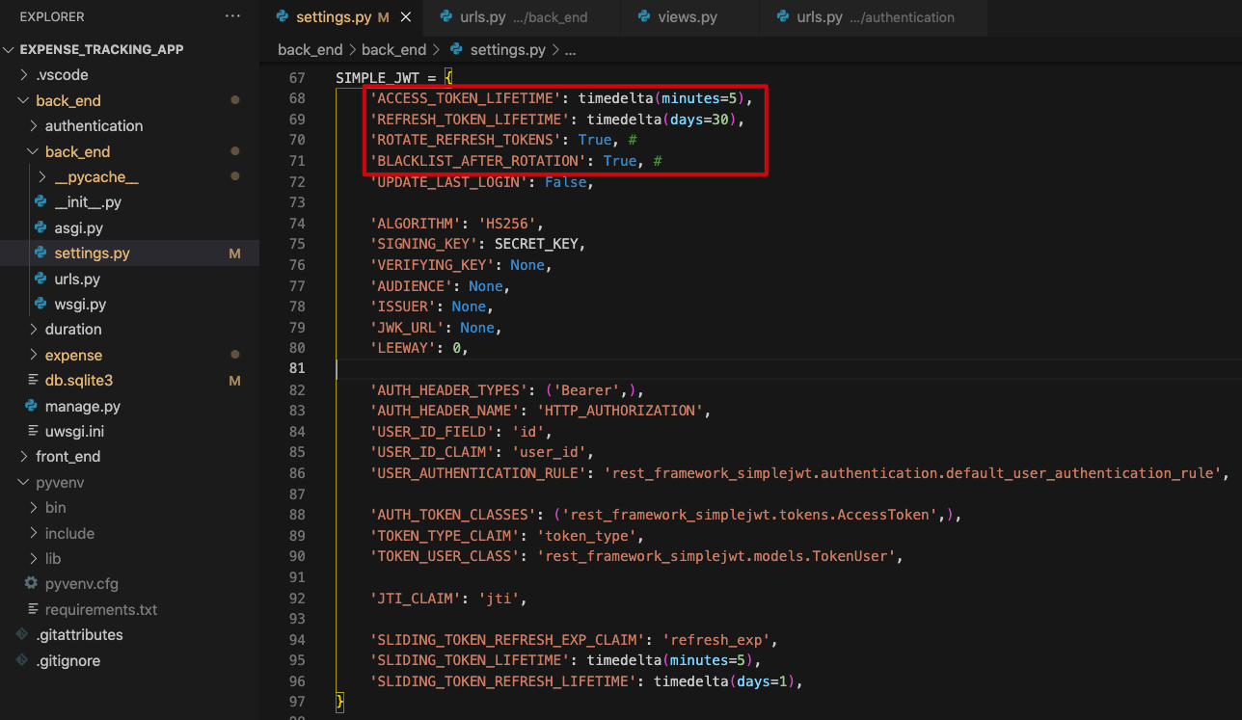
Task: Click the .gitattributes file icon
Action: click(x=21, y=634)
